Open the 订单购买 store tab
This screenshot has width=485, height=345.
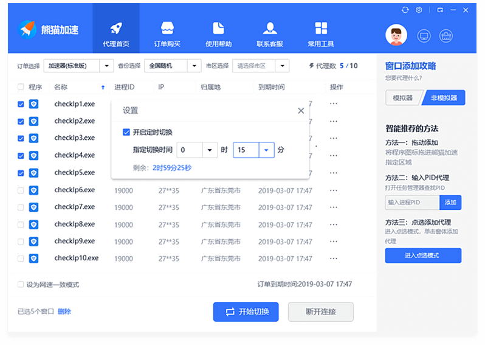(167, 34)
